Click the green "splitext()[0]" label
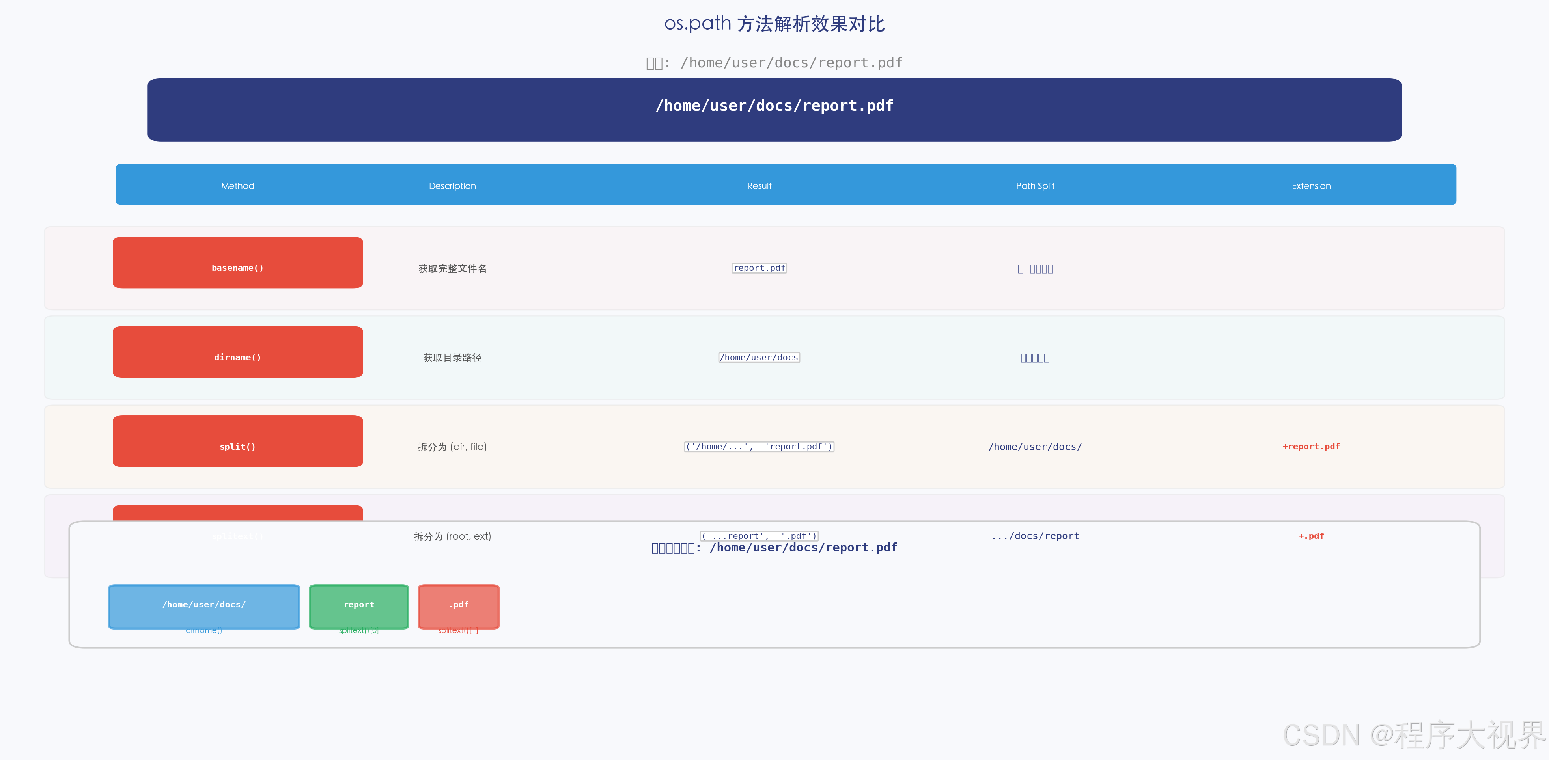 point(359,630)
